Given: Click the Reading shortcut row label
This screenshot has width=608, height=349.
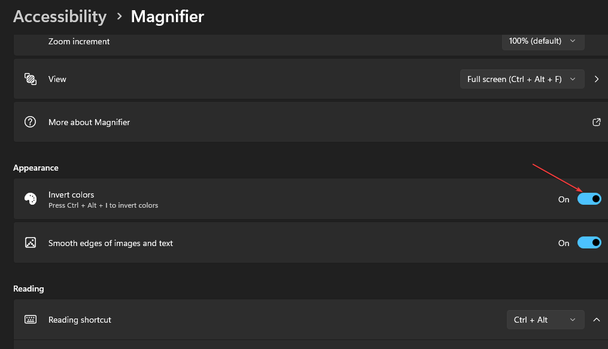Looking at the screenshot, I should [80, 320].
